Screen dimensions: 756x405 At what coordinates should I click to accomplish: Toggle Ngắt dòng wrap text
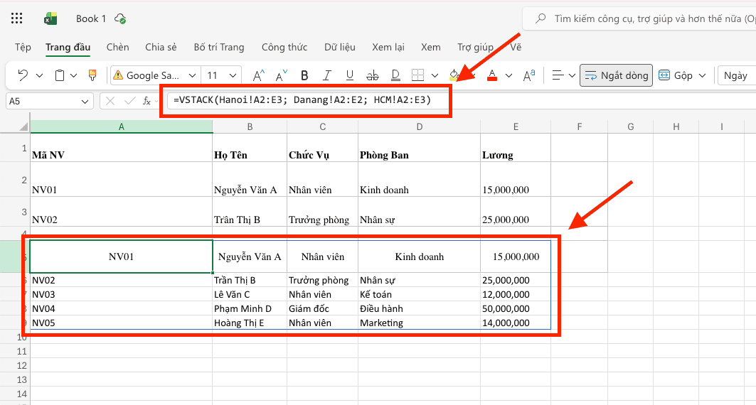point(616,75)
